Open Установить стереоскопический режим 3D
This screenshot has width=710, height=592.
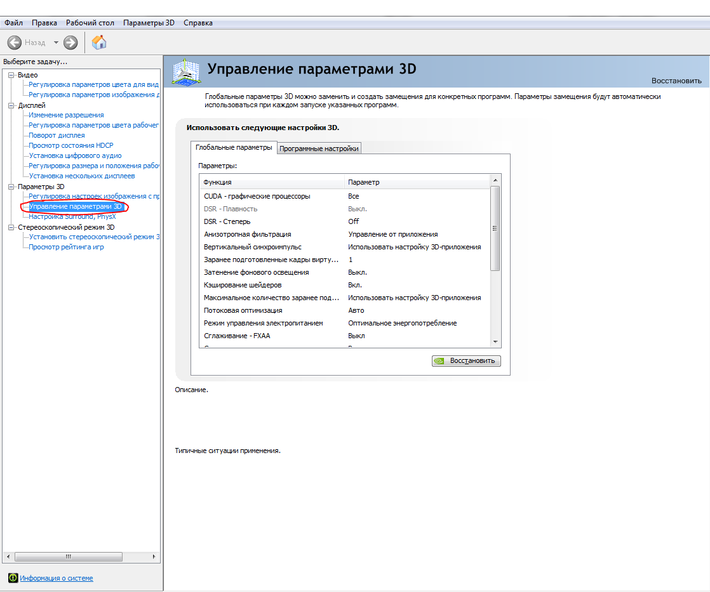(x=94, y=237)
